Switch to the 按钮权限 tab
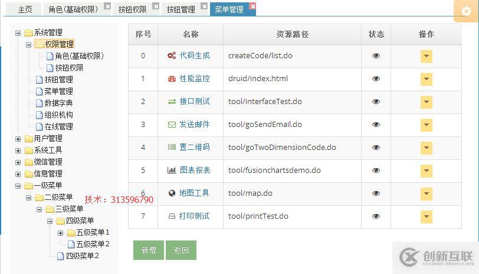The image size is (479, 274). pyautogui.click(x=132, y=9)
